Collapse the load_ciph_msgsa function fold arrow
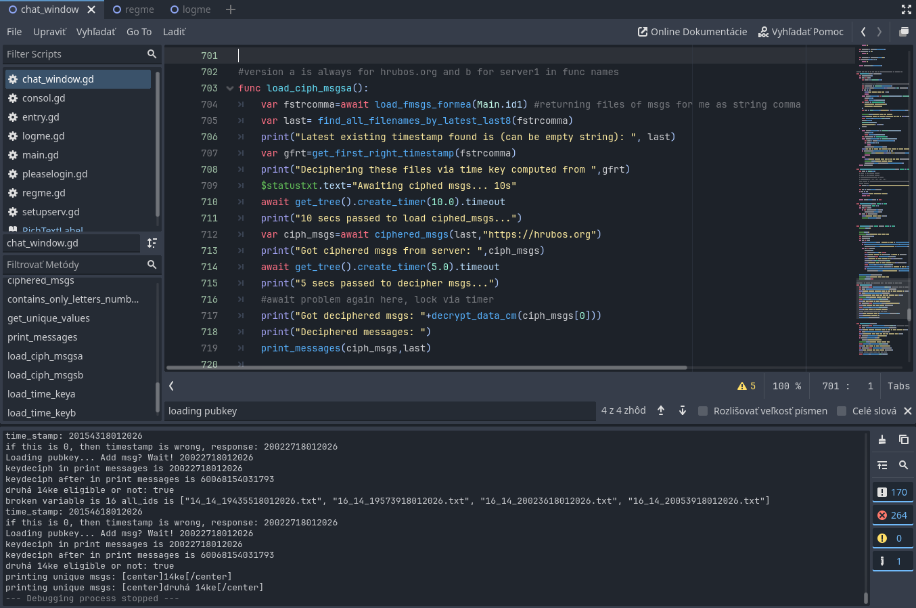916x608 pixels. tap(230, 88)
